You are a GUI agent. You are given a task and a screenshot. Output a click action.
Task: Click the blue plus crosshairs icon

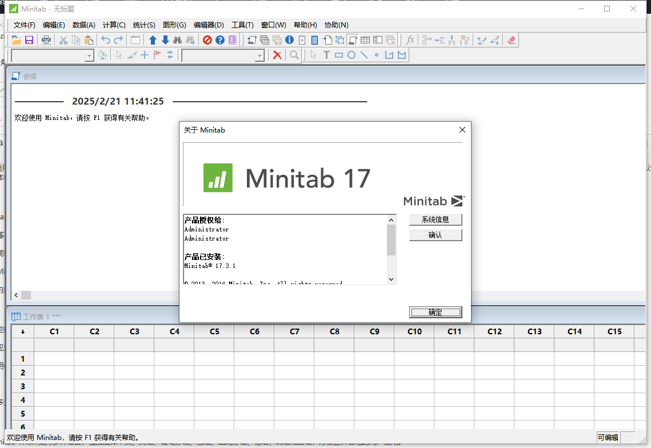[145, 55]
